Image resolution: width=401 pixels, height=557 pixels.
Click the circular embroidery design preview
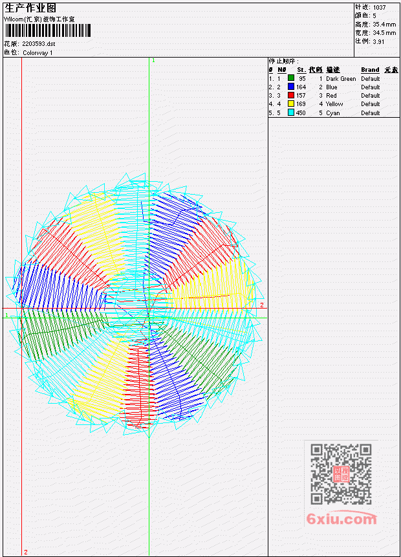point(135,305)
